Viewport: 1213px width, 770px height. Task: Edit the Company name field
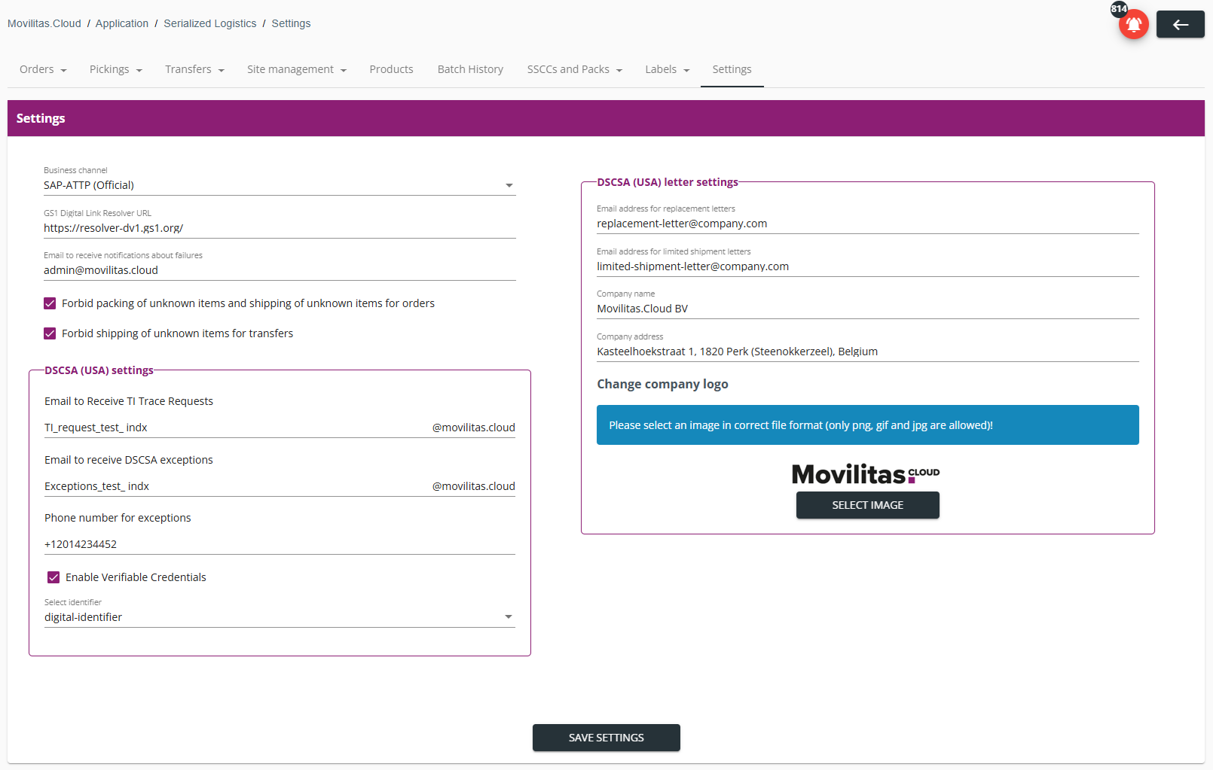pos(868,309)
